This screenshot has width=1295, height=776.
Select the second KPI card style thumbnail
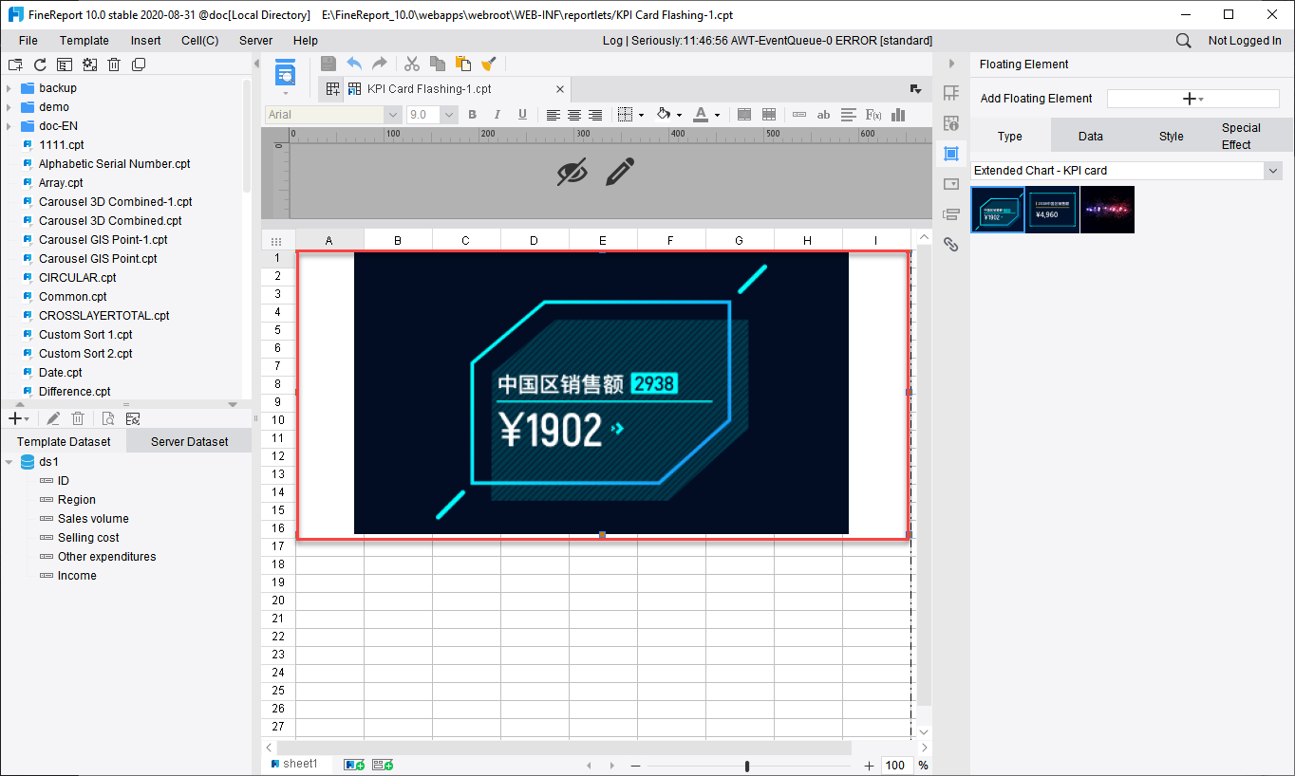1052,210
